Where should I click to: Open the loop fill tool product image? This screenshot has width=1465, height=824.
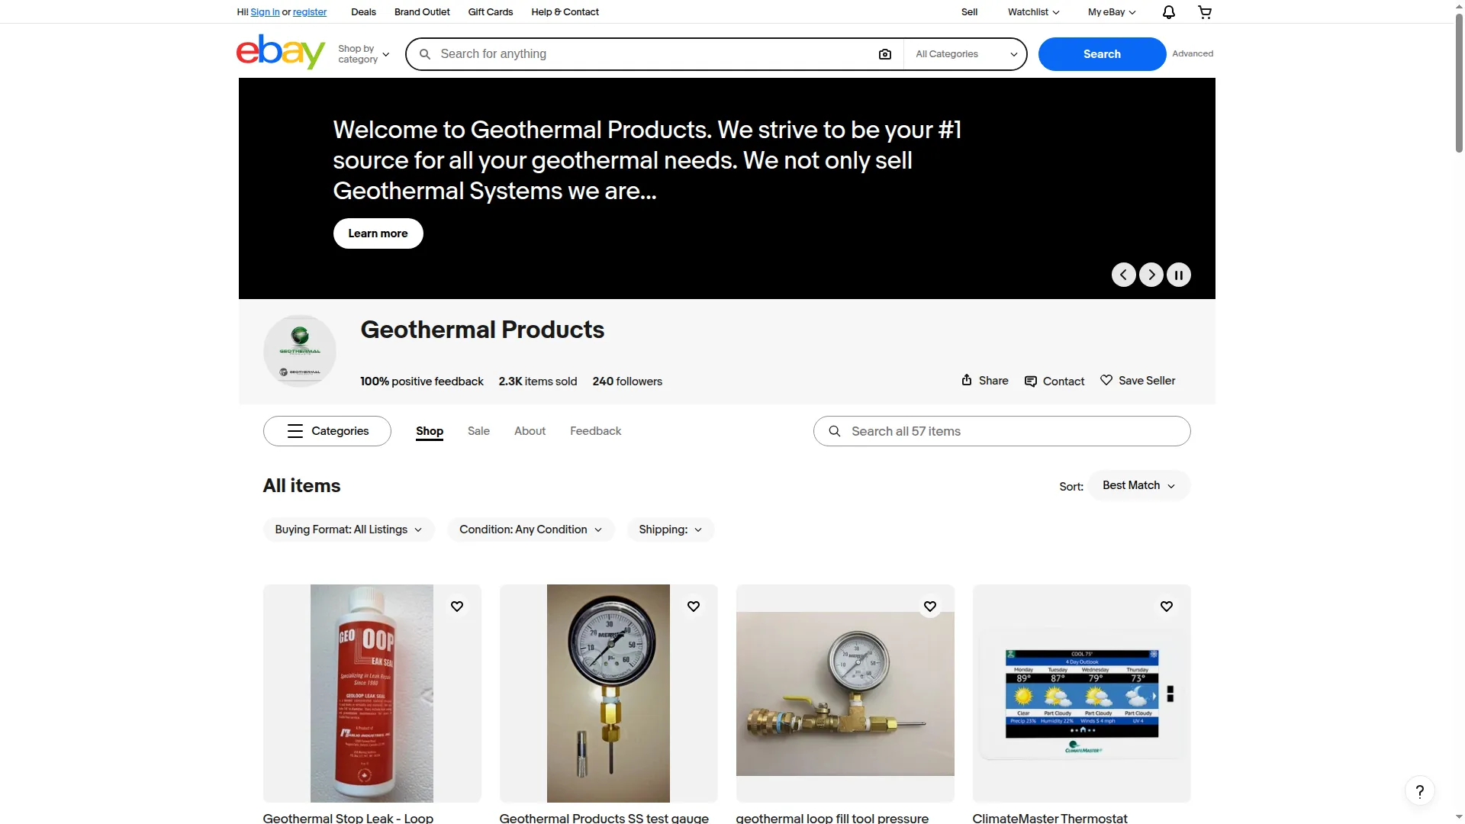point(845,694)
